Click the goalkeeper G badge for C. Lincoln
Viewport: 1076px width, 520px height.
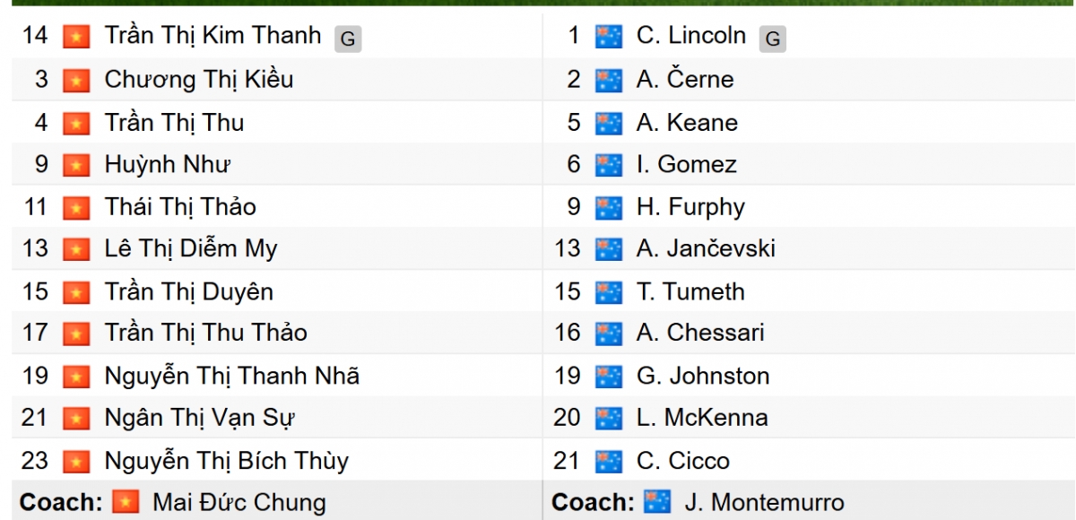[x=772, y=39]
